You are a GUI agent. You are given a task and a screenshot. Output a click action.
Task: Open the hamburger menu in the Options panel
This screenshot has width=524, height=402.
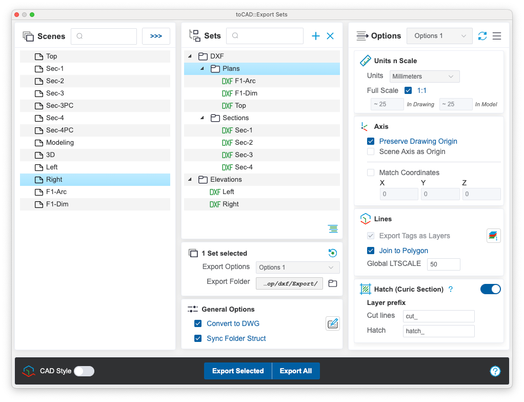[x=496, y=35]
